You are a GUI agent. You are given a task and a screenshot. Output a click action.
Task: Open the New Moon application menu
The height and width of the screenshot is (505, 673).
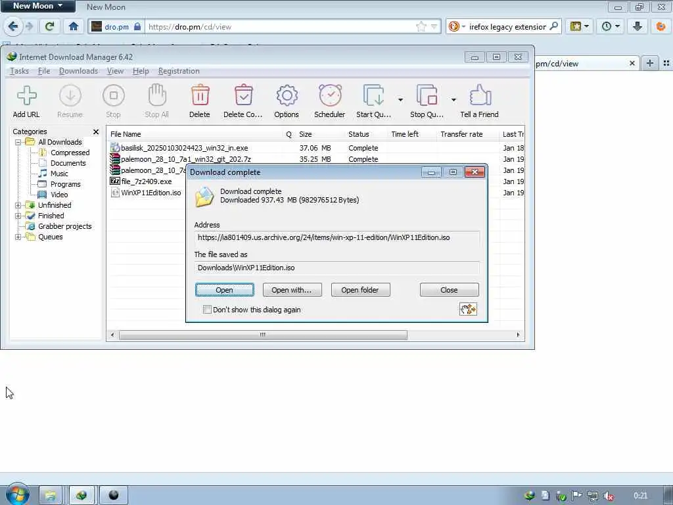[37, 6]
